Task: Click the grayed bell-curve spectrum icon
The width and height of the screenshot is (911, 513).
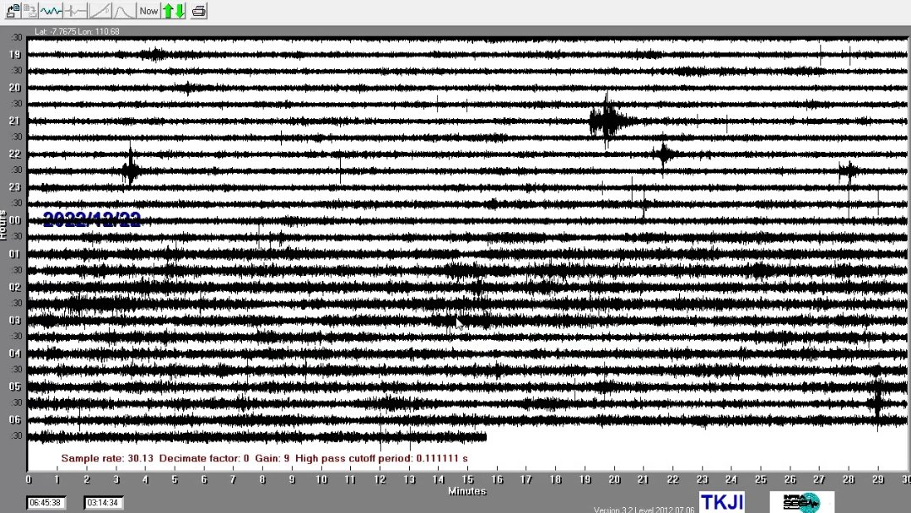Action: [124, 10]
